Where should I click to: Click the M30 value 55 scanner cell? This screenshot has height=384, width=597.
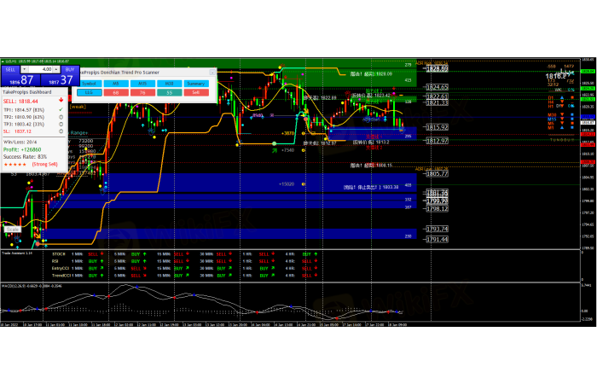click(169, 91)
